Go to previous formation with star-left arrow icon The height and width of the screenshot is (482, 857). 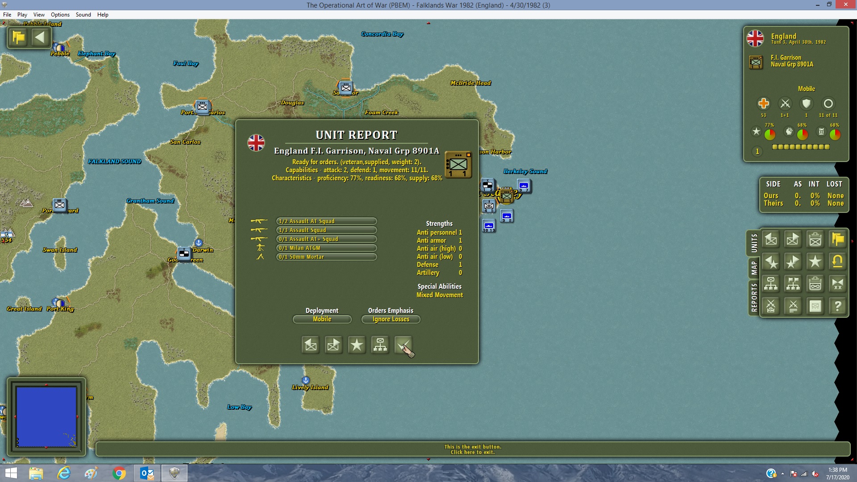771,262
